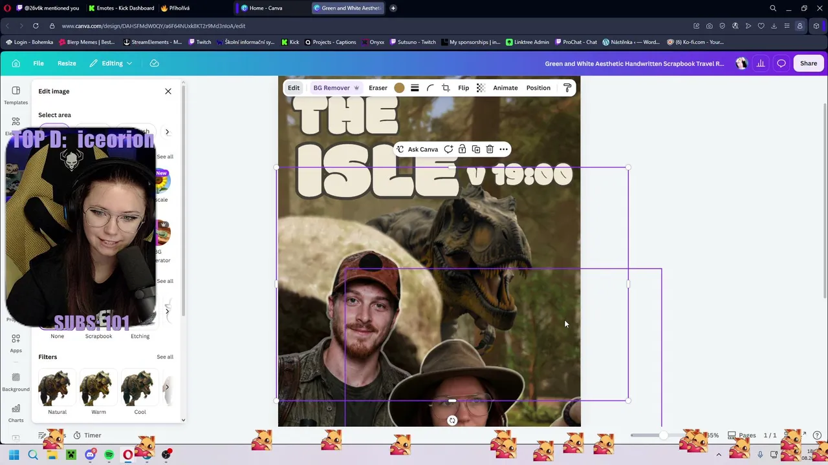Open Apps in the side rail
Screen dimensions: 828x465
tap(16, 343)
